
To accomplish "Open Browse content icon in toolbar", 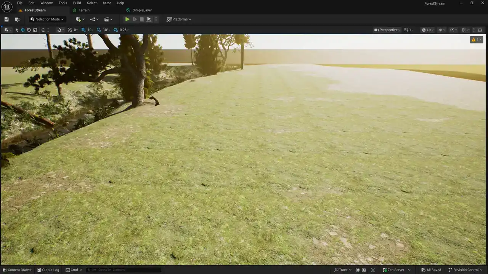I will coord(18,19).
